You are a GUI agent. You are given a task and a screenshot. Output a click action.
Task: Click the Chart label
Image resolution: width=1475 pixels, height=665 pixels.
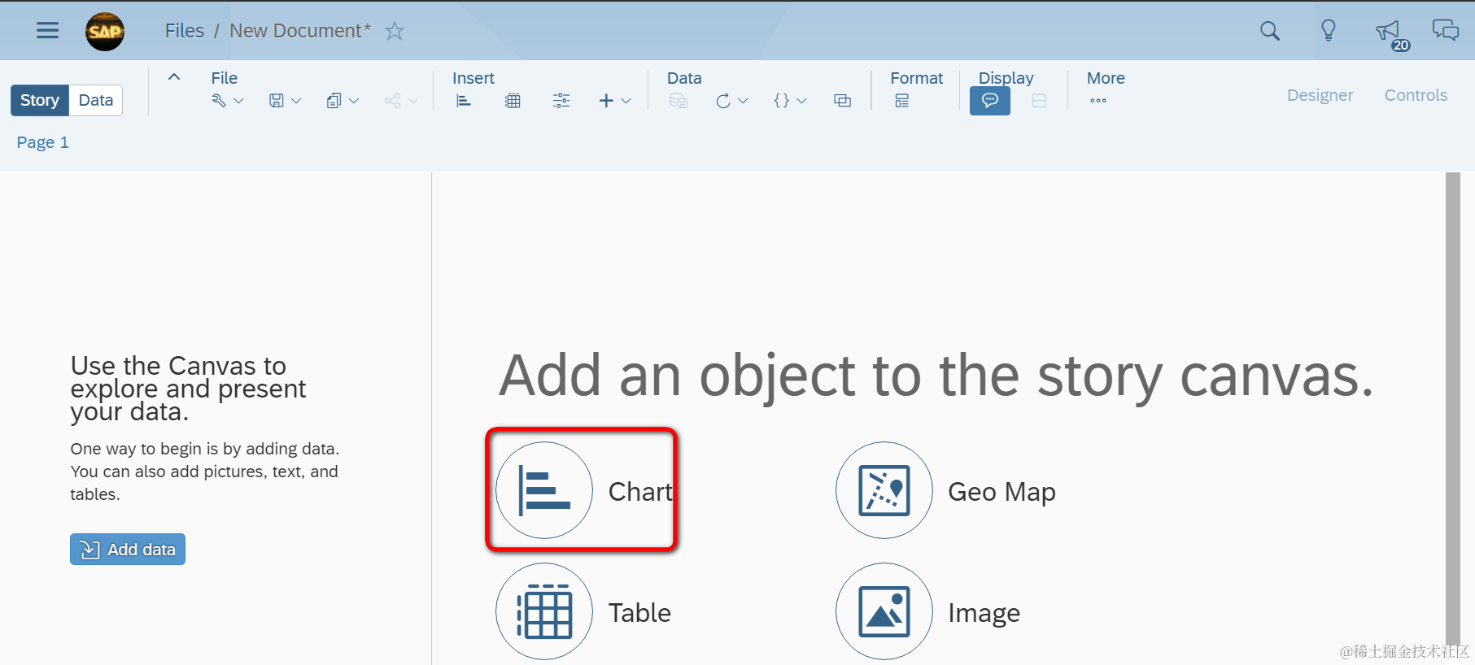640,492
